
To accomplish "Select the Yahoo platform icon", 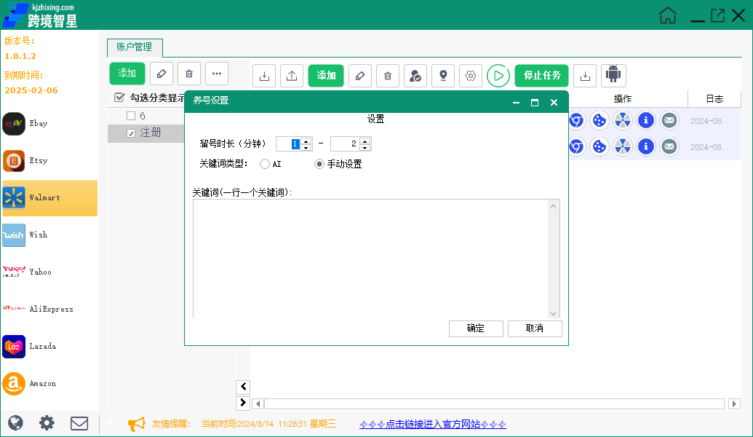I will click(14, 272).
